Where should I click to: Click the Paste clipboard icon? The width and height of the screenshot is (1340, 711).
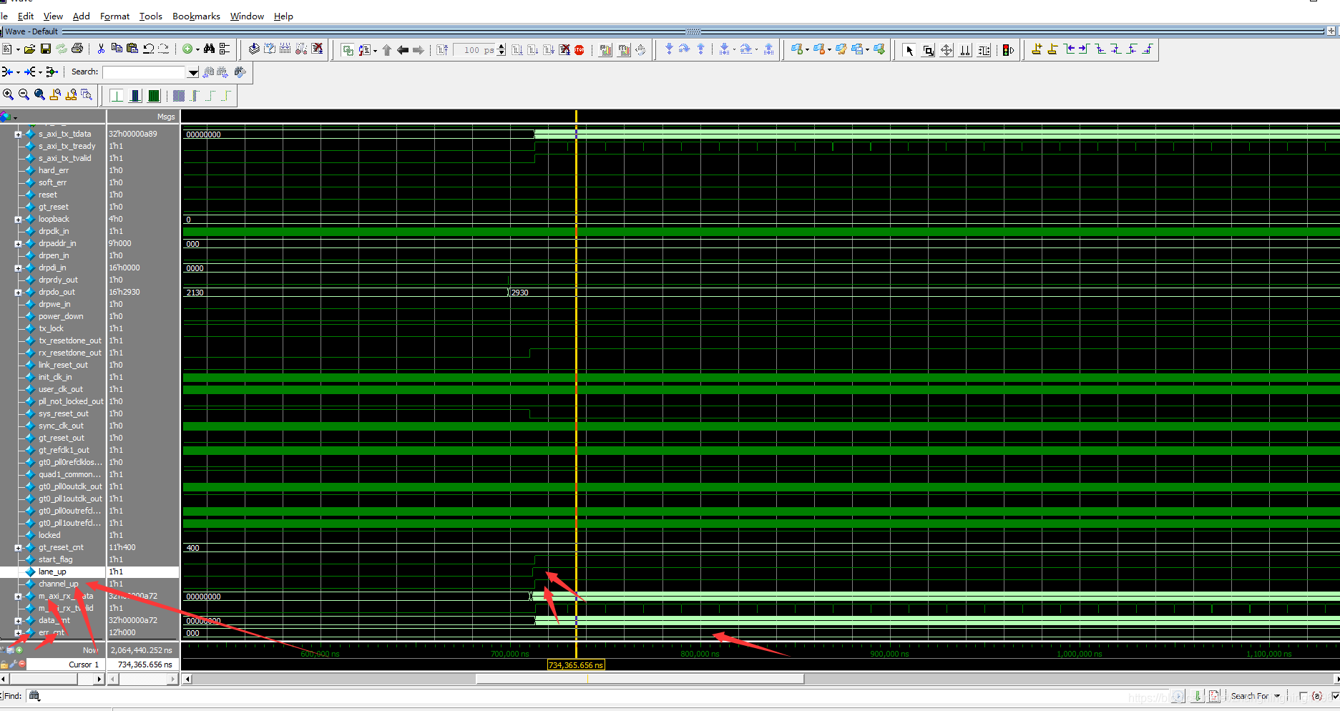click(x=132, y=49)
